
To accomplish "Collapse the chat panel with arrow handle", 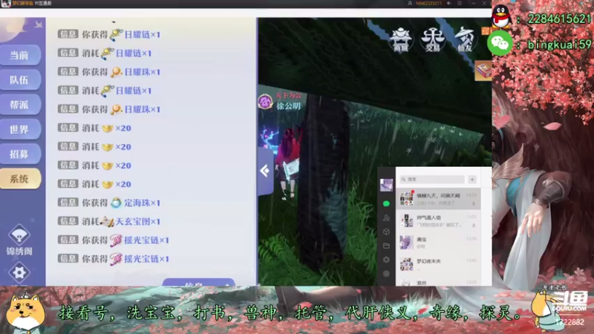I will pyautogui.click(x=265, y=171).
